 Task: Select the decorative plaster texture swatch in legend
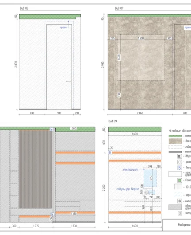(x=176, y=141)
